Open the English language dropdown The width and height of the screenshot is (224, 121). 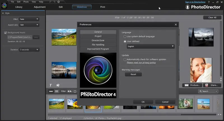150,46
